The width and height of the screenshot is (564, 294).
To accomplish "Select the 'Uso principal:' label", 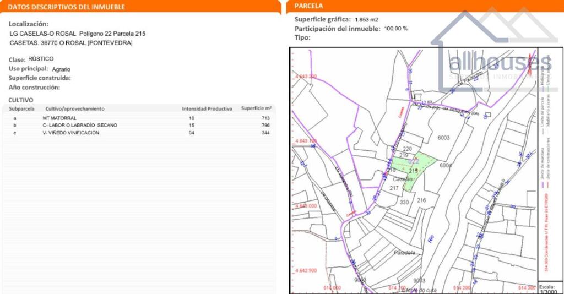I will click(x=29, y=69).
